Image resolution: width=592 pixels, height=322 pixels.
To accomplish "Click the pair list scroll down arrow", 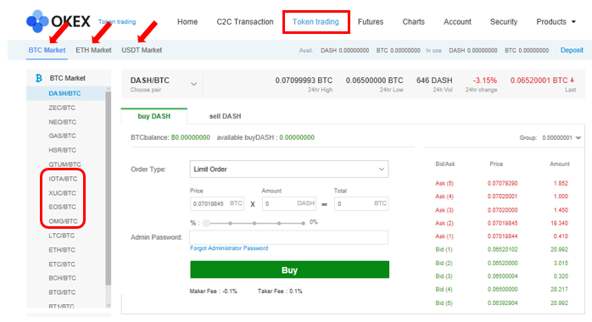I will [x=109, y=305].
